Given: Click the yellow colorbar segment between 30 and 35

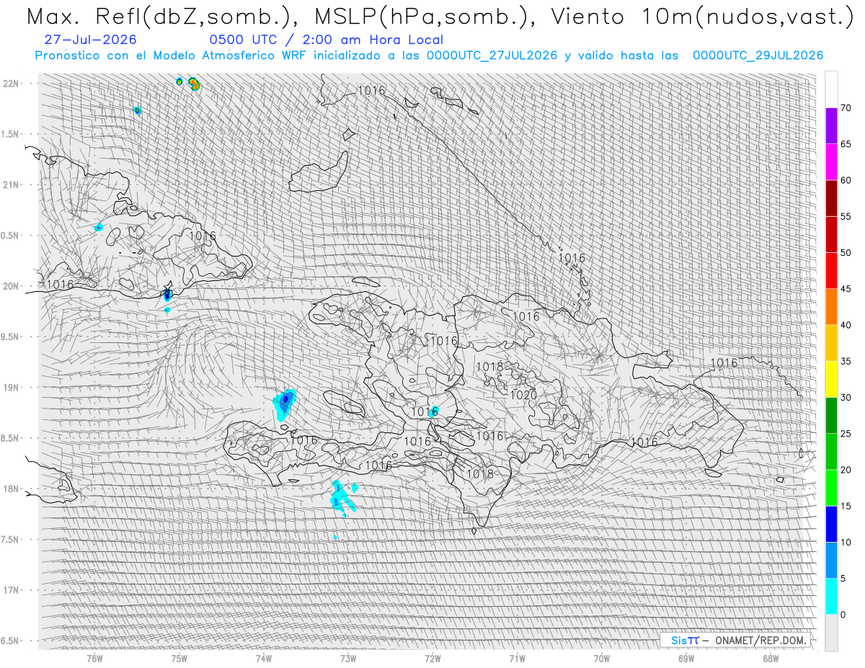Looking at the screenshot, I should point(831,379).
